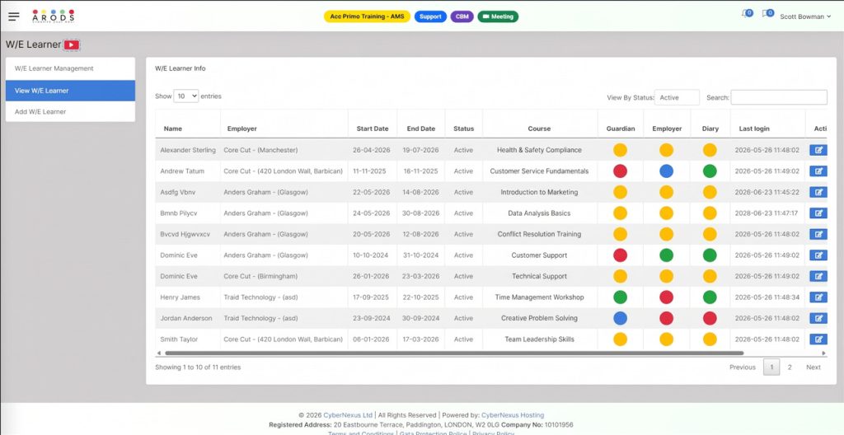The height and width of the screenshot is (435, 844).
Task: Edit Alexander Sterling's record
Action: coord(818,150)
